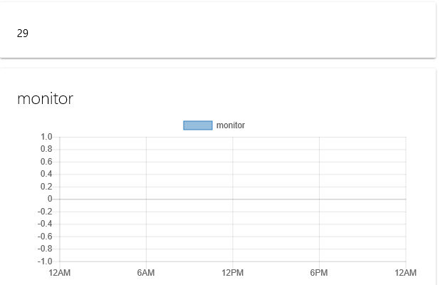
Task: Select the 0.2 y-axis tick label
Action: pyautogui.click(x=46, y=187)
